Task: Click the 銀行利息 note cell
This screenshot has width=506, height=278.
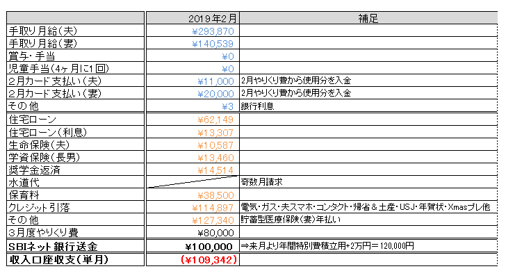Action: pyautogui.click(x=368, y=106)
